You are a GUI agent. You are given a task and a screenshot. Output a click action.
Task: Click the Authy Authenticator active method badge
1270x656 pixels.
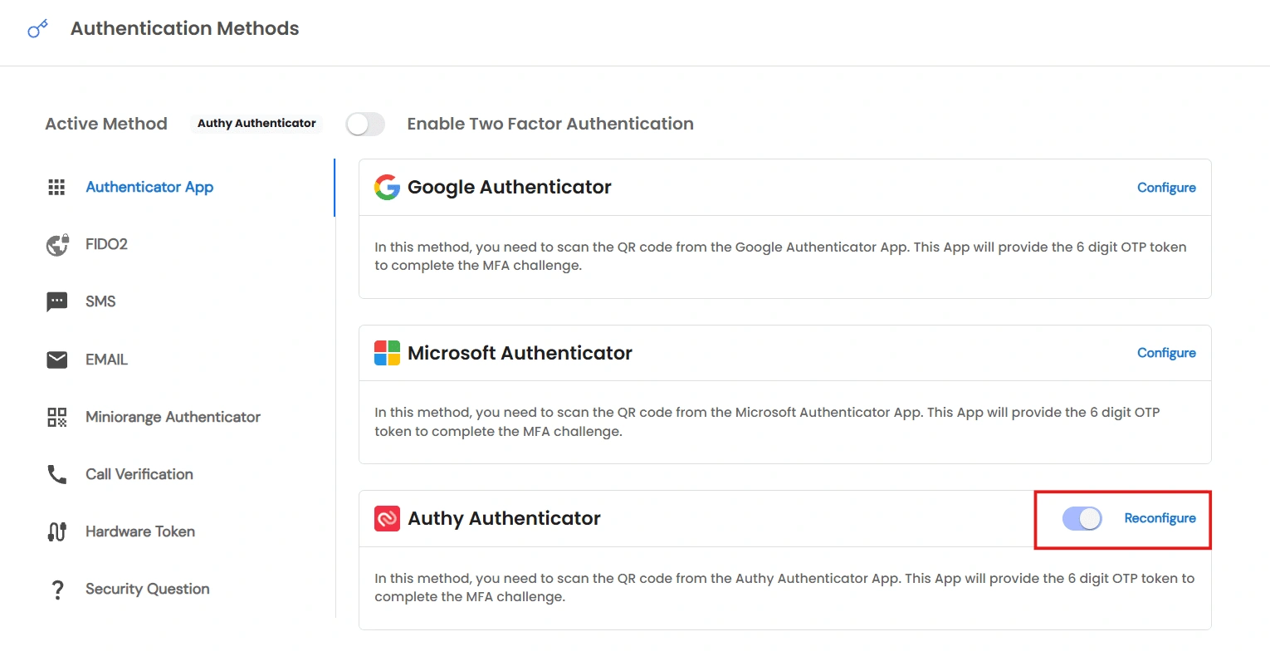click(x=256, y=123)
